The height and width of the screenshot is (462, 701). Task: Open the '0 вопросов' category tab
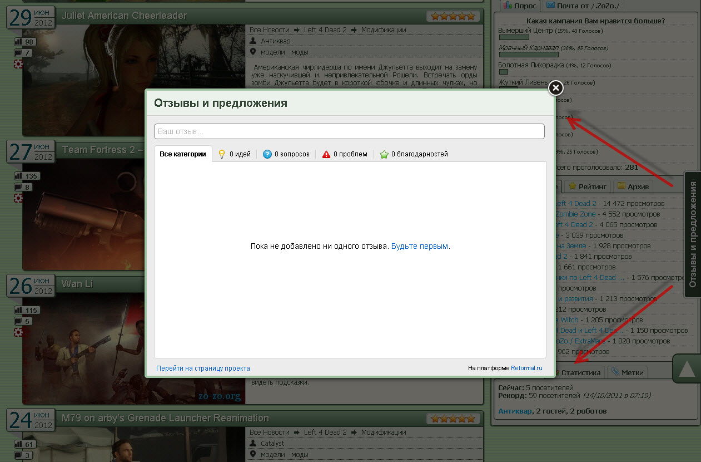(286, 154)
